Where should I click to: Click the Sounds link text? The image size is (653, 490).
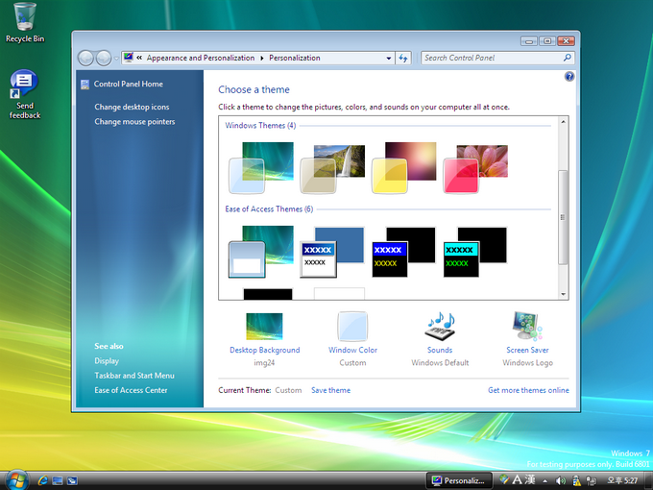pos(440,350)
